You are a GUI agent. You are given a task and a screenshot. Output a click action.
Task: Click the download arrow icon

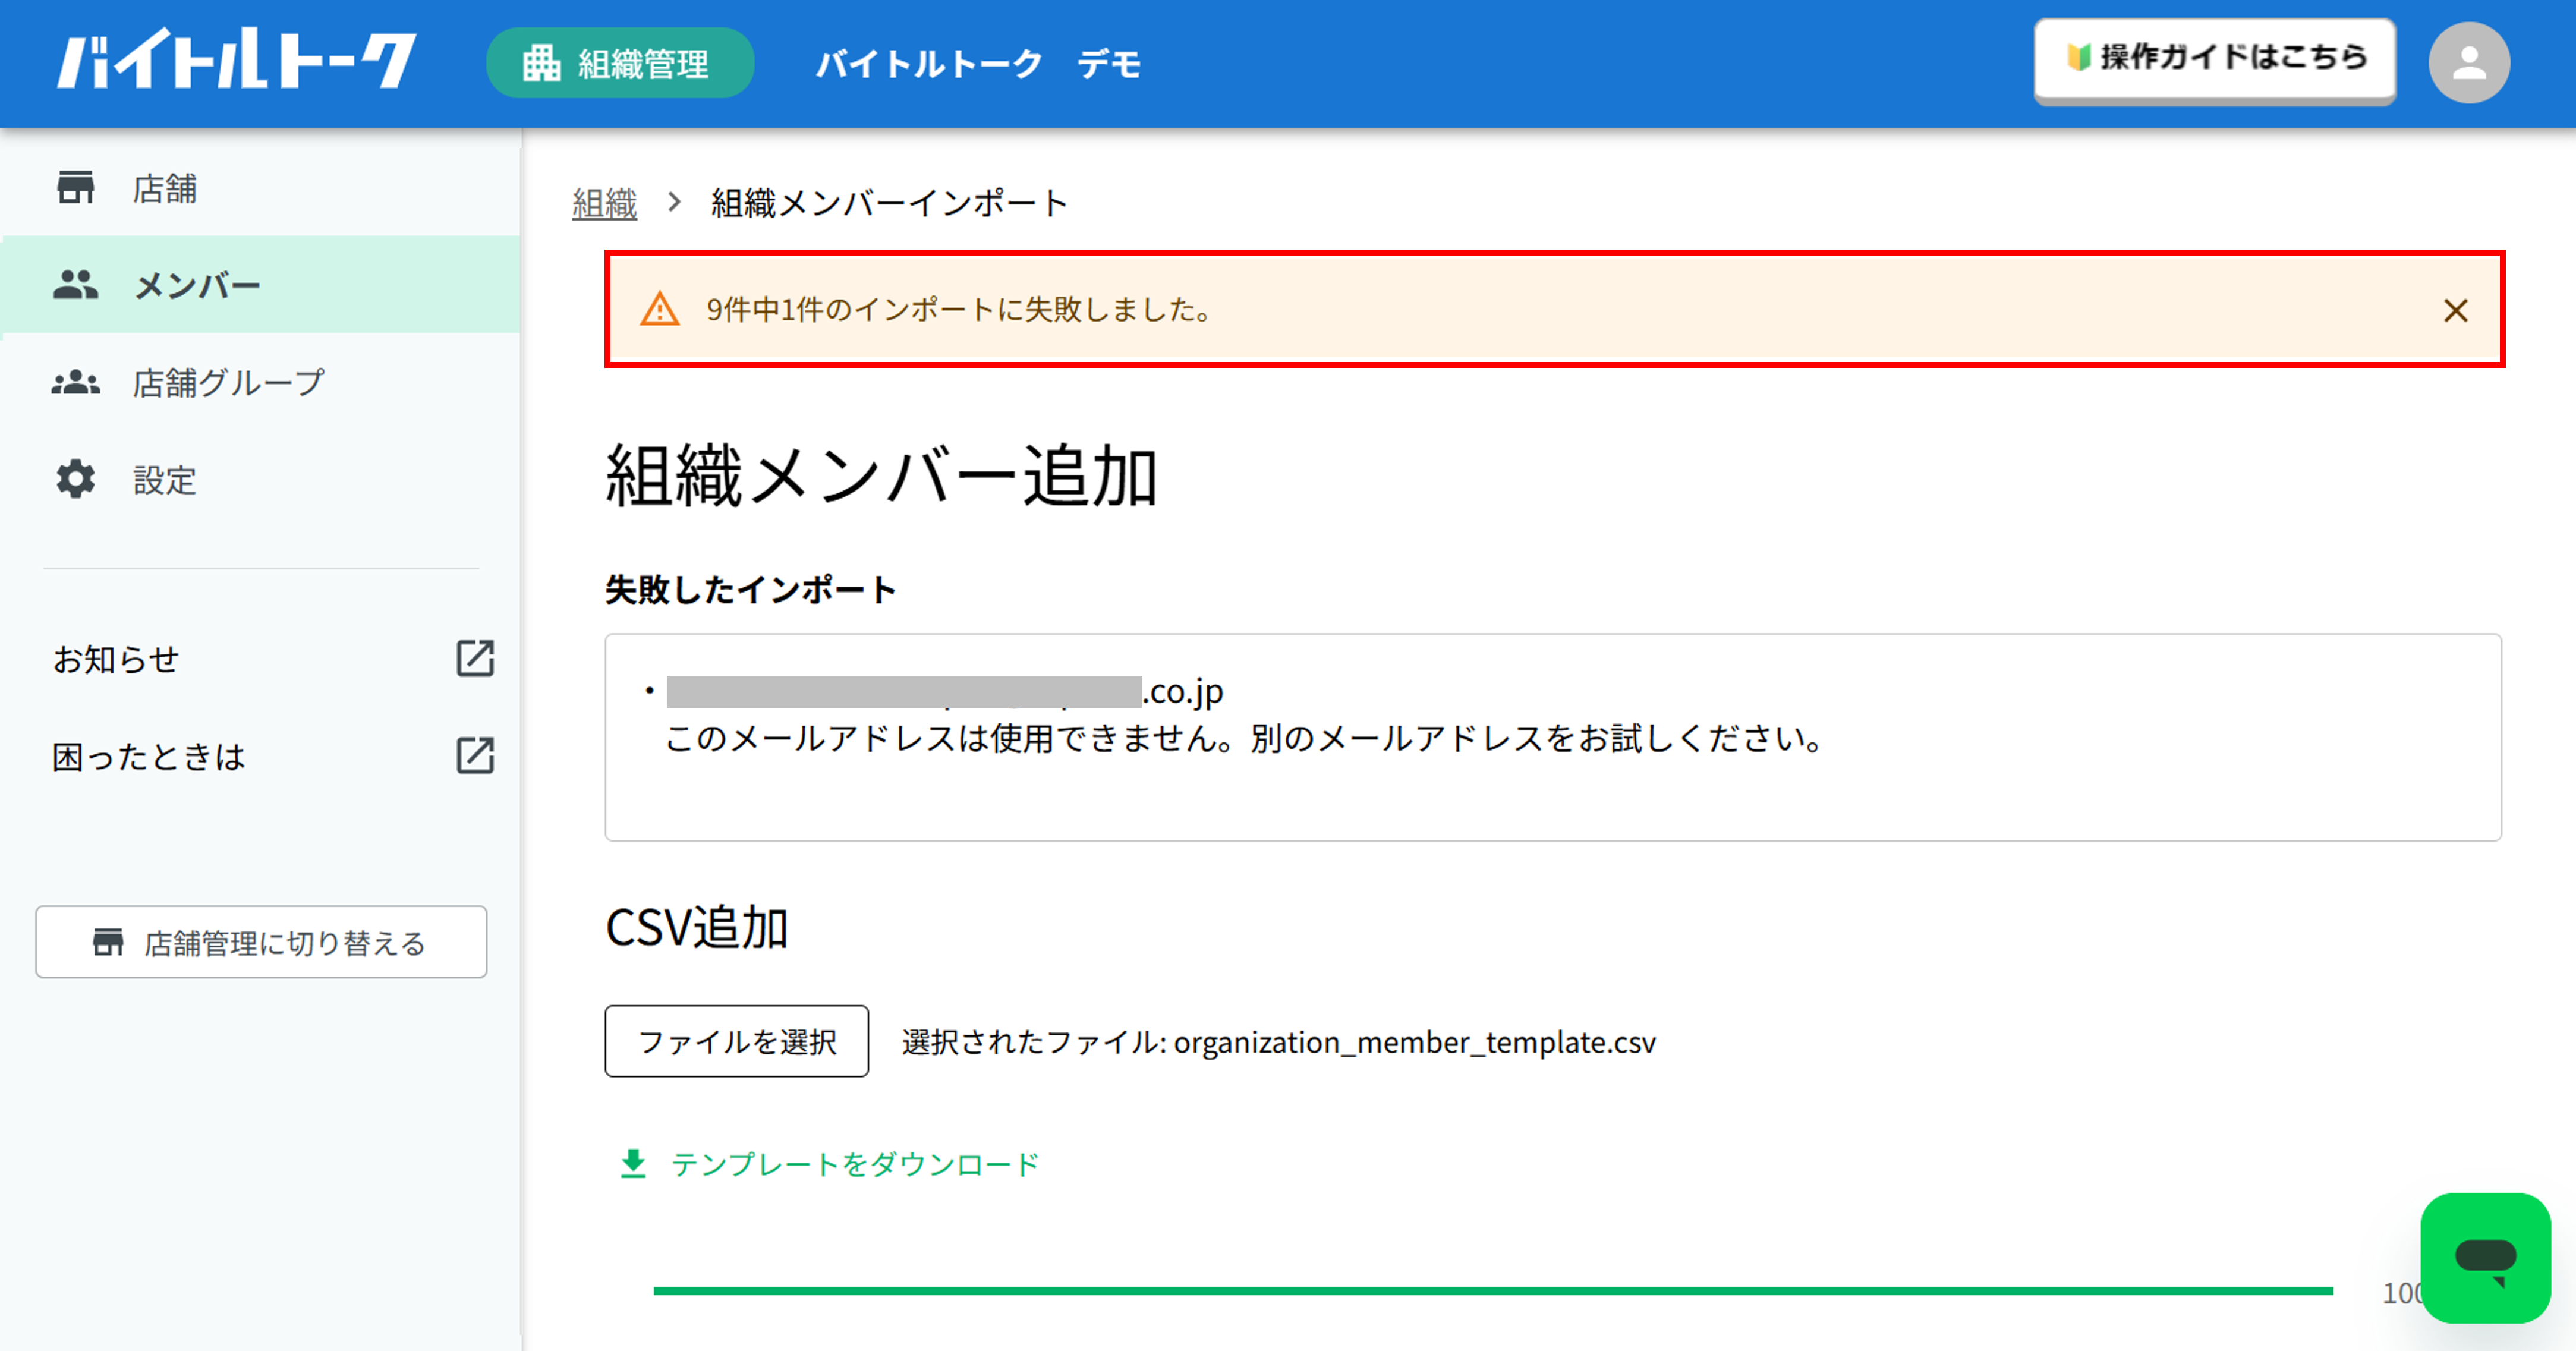tap(633, 1164)
